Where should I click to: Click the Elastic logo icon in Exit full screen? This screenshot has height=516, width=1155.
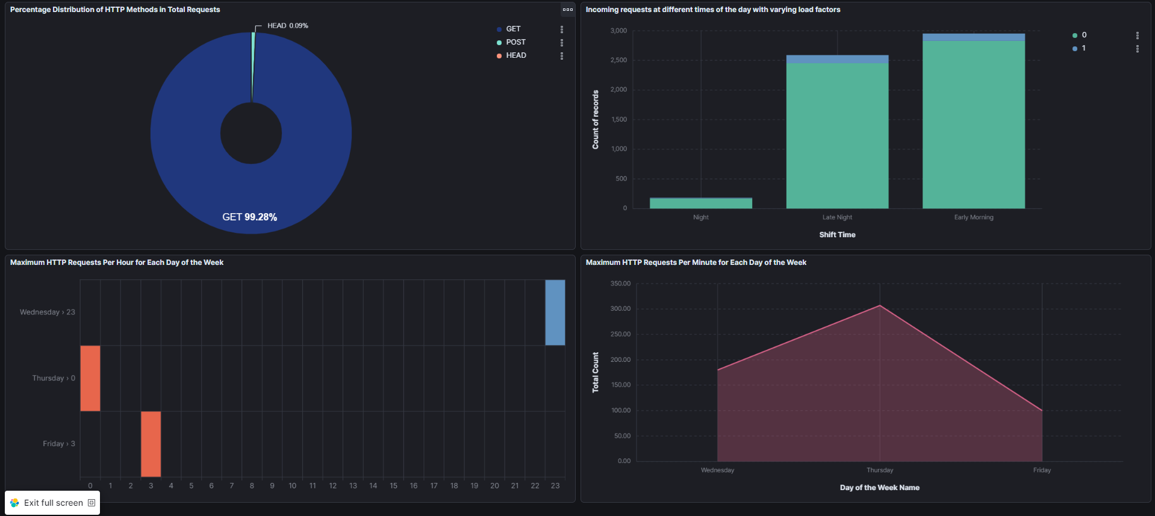coord(14,503)
